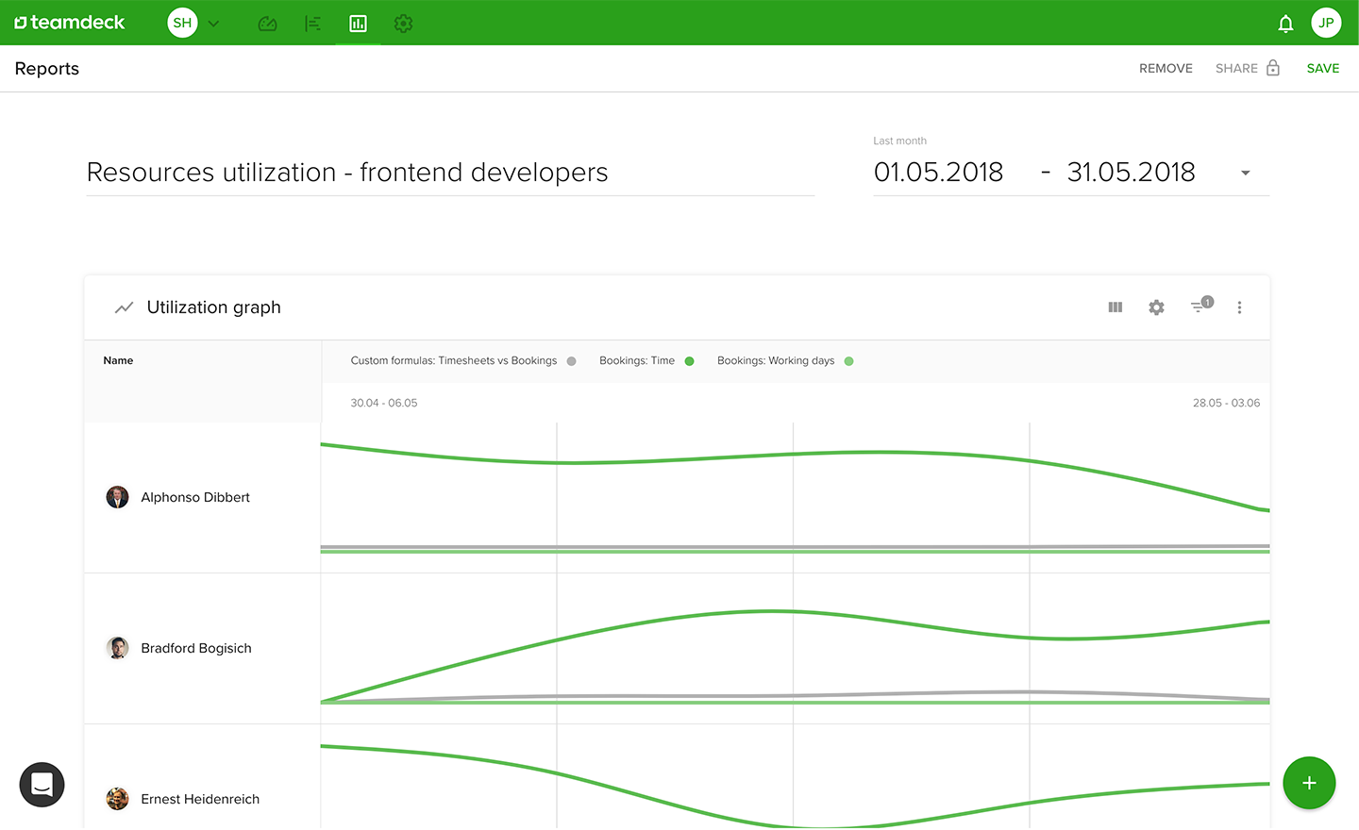Open the columns layout icon in Utilization graph
Image resolution: width=1359 pixels, height=830 pixels.
click(1116, 307)
